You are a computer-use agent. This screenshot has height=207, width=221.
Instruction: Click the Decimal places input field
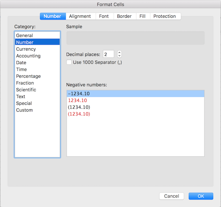click(x=108, y=54)
